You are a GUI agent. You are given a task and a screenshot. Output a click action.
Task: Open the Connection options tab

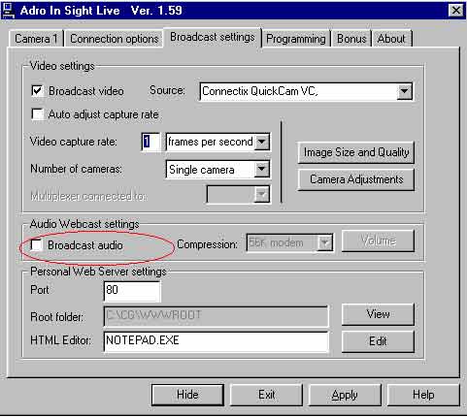point(114,39)
